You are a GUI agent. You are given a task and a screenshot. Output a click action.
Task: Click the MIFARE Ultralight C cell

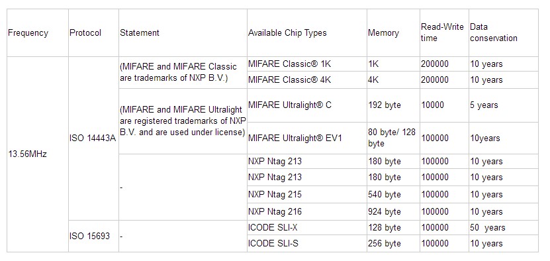pos(307,105)
